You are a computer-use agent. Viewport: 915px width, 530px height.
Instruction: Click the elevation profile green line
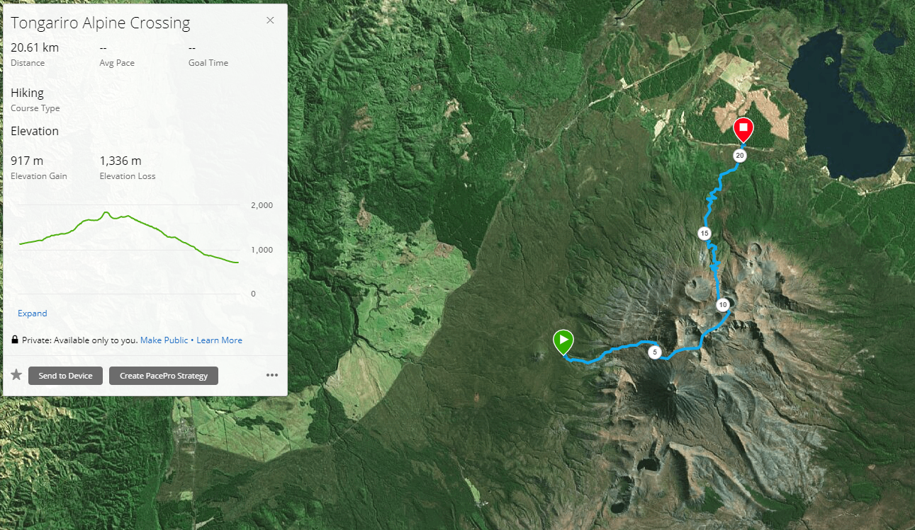pos(129,234)
